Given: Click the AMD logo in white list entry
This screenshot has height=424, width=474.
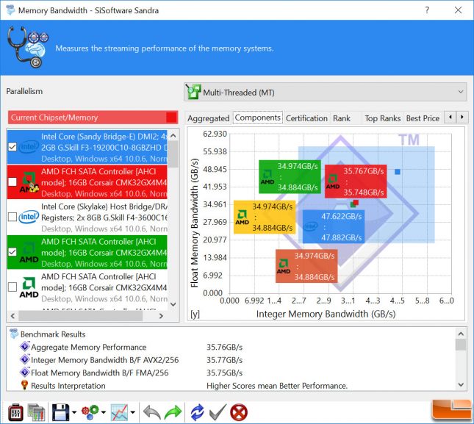Looking at the screenshot, I should click(29, 287).
